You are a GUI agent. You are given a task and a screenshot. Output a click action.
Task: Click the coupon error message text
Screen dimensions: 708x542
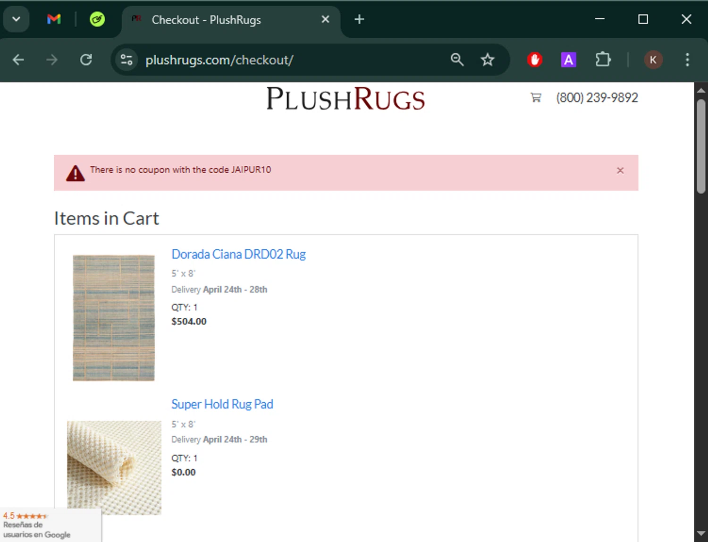[x=180, y=169]
